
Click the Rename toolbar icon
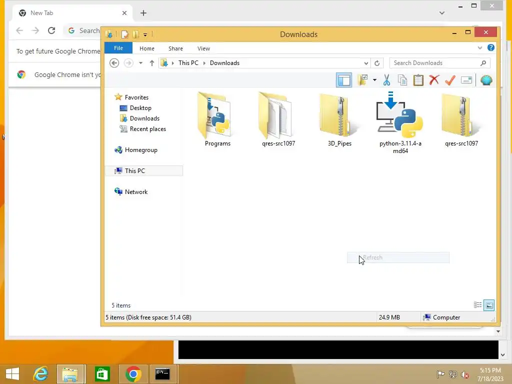point(466,80)
